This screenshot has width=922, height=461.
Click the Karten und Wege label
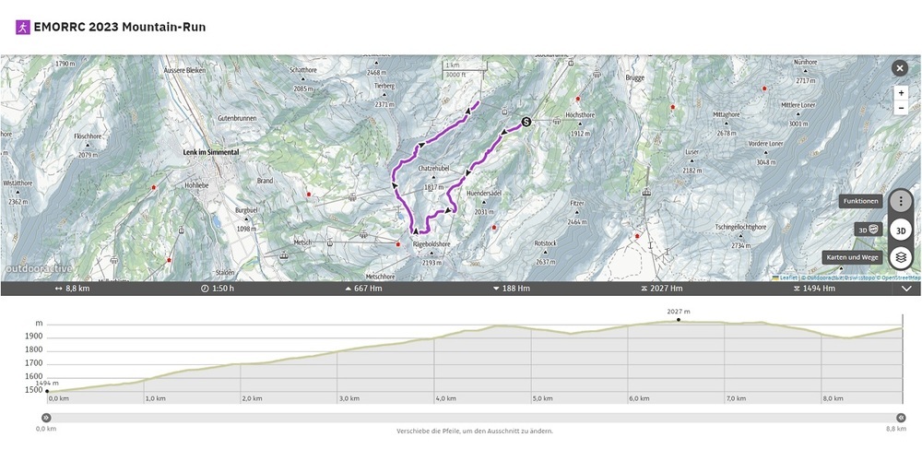point(853,257)
